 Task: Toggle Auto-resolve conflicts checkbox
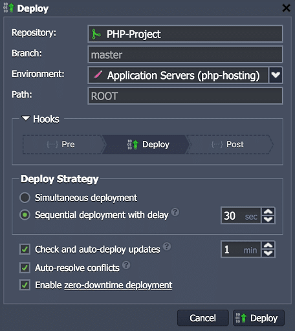pos(25,268)
